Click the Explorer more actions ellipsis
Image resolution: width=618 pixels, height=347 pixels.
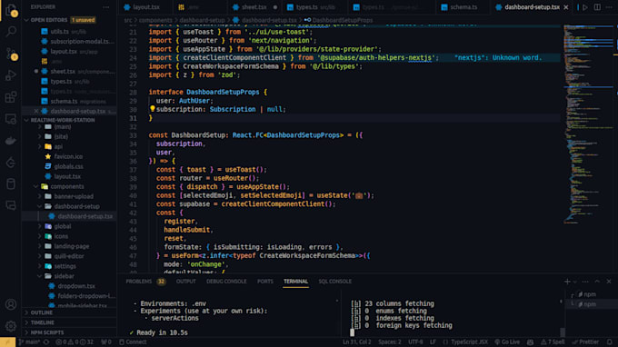(106, 7)
